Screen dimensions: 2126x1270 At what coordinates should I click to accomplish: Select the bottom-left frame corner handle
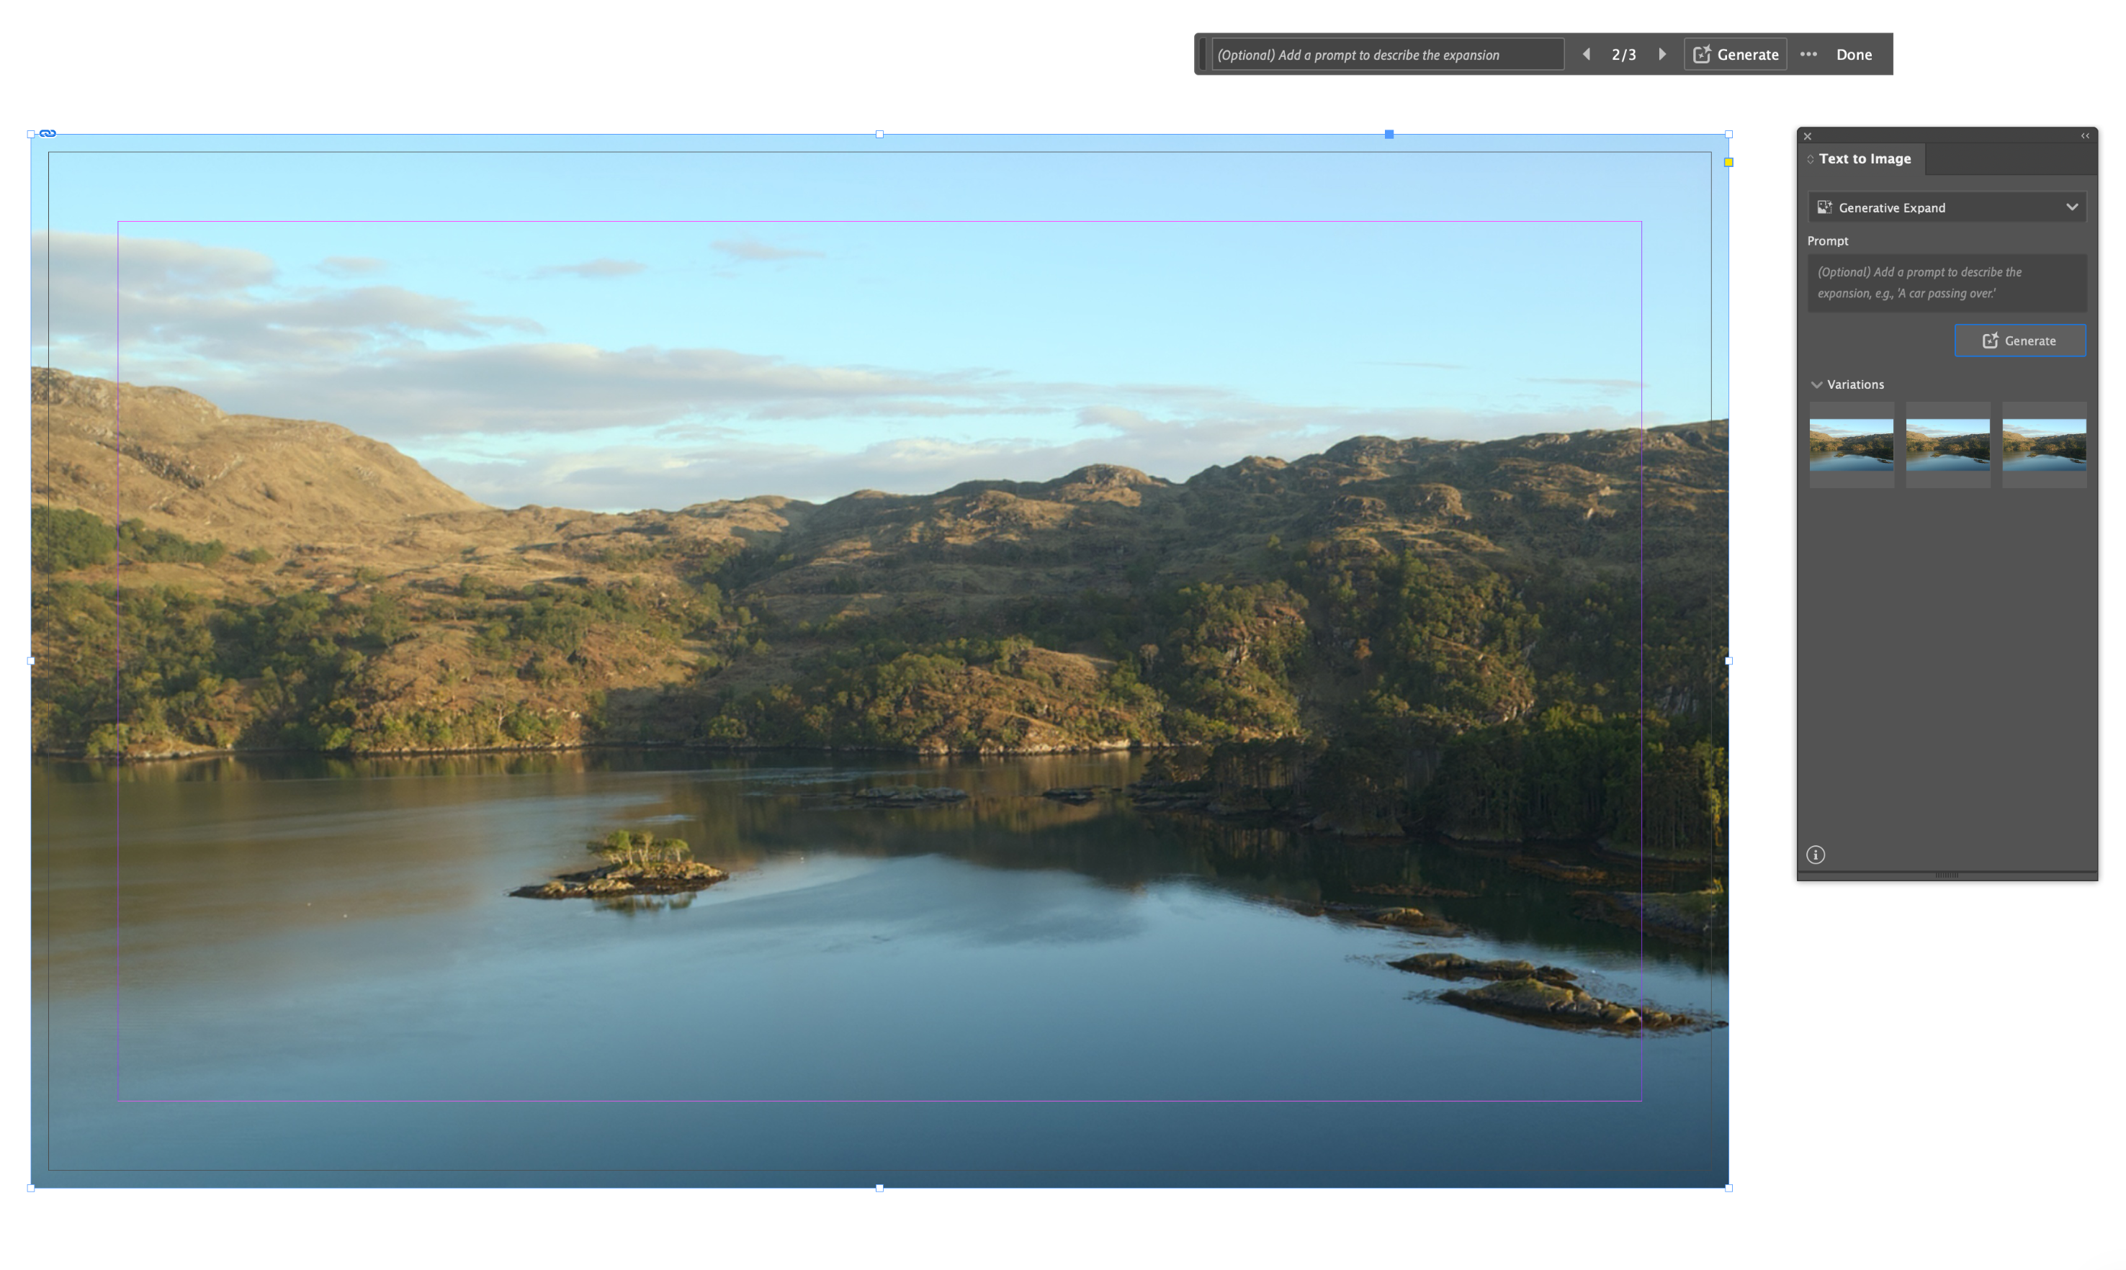(x=31, y=1188)
